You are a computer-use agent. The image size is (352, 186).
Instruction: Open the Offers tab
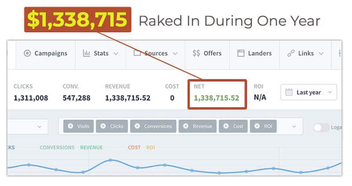point(207,53)
